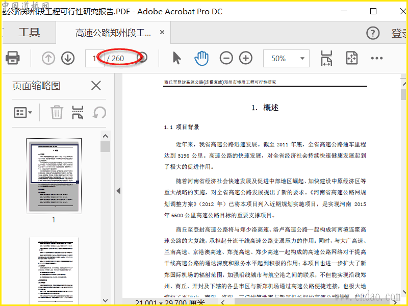Collapse the navigation pane with left arrow
The width and height of the screenshot is (408, 306).
pos(118,191)
